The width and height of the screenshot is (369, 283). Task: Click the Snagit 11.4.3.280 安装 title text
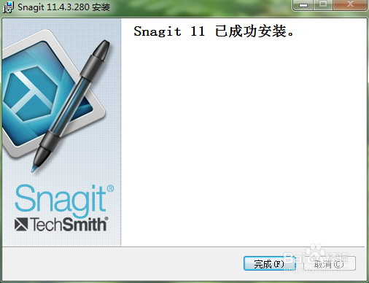tap(63, 7)
